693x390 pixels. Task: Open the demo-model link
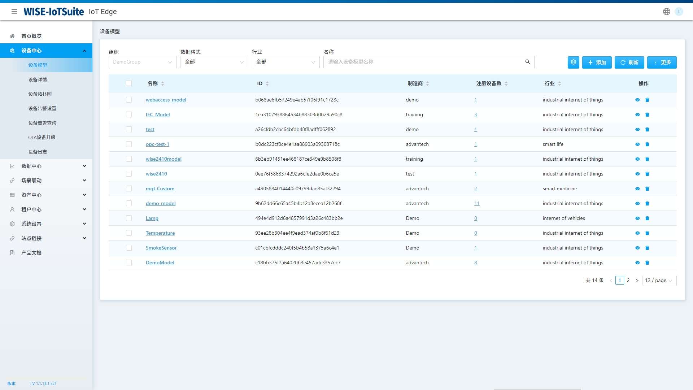[x=161, y=203]
